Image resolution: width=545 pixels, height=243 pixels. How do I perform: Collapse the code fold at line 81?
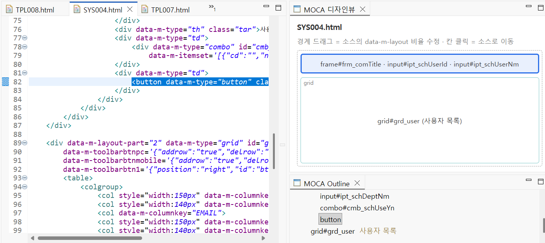click(25, 73)
